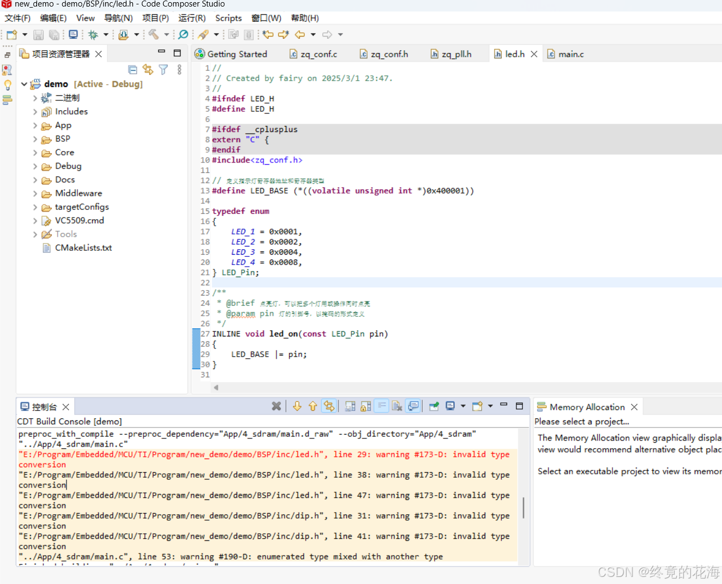Toggle Link with Editor in project explorer
Image resolution: width=722 pixels, height=584 pixels.
click(148, 69)
